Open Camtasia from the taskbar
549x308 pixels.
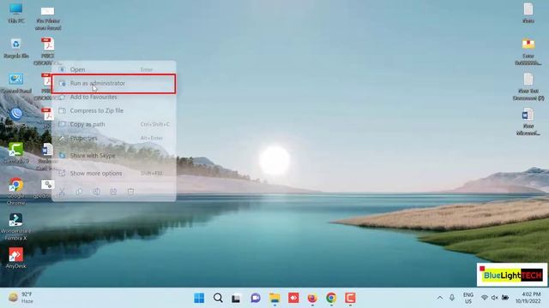point(350,298)
